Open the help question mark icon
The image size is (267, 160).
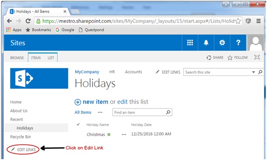pos(238,43)
